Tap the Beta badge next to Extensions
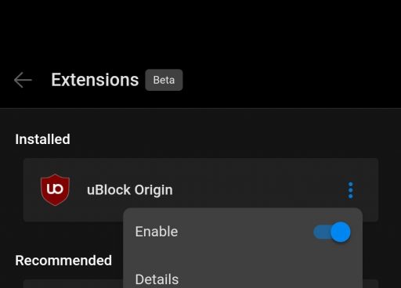Screen dimensions: 401x288 pyautogui.click(x=164, y=80)
